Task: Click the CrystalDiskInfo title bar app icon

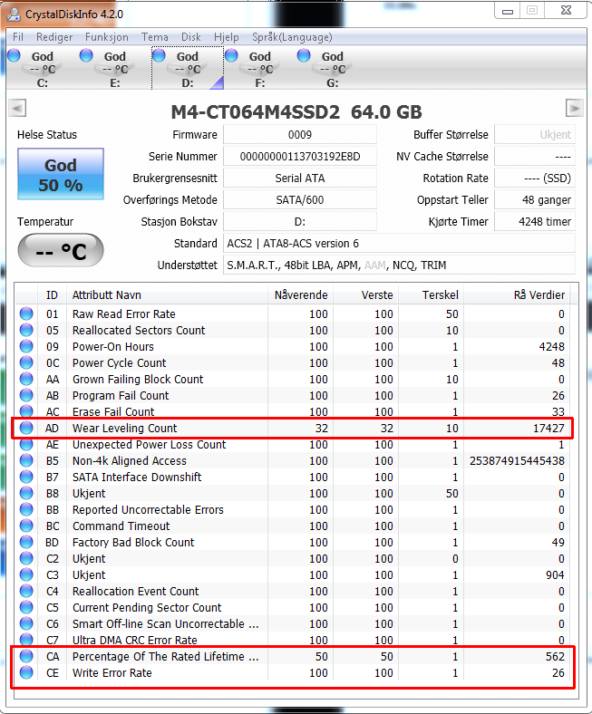Action: [14, 14]
